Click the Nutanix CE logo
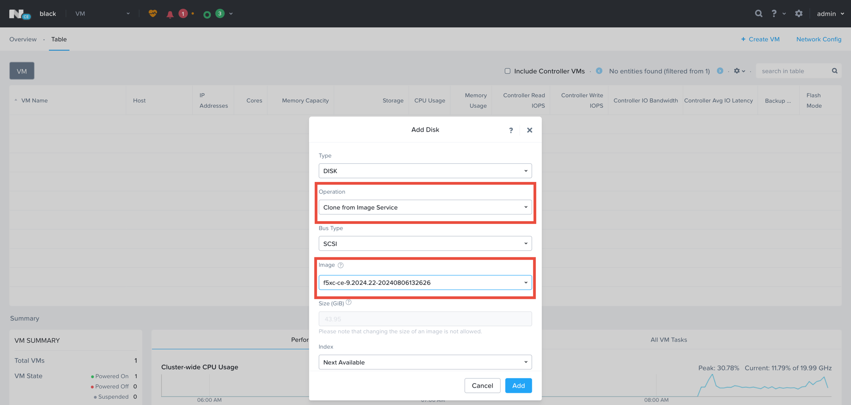 pyautogui.click(x=21, y=13)
